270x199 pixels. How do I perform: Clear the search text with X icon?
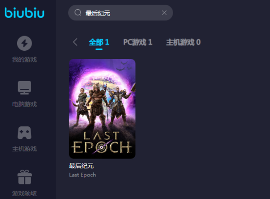pos(164,13)
